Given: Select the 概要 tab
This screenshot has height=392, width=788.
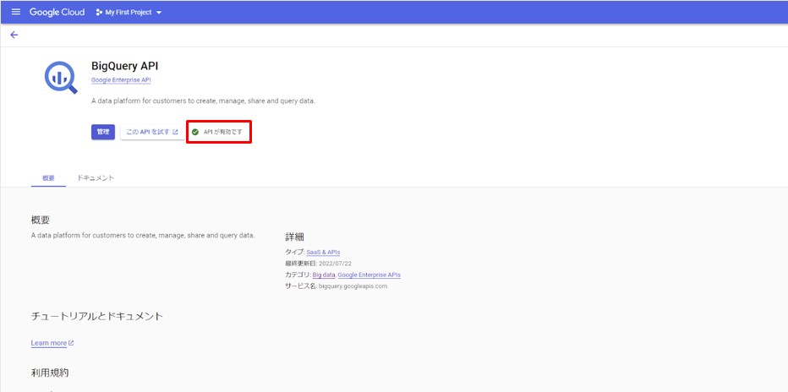Looking at the screenshot, I should [x=48, y=178].
